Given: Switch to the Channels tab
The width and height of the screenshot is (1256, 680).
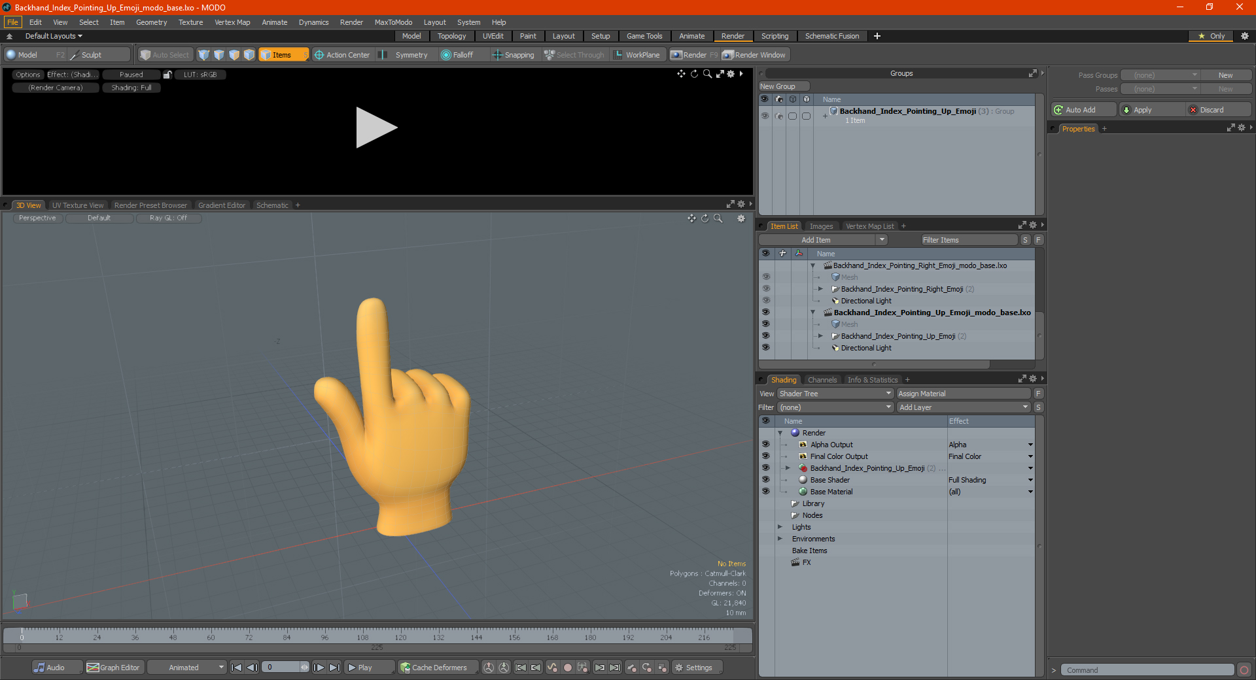Looking at the screenshot, I should (822, 380).
